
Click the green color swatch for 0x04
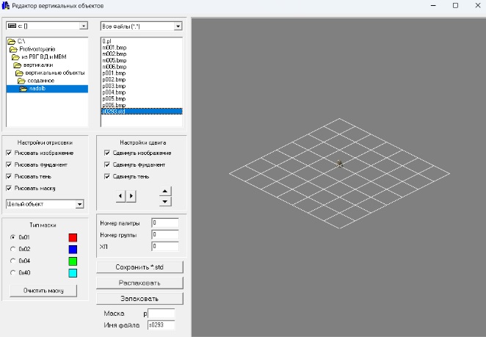pyautogui.click(x=73, y=261)
